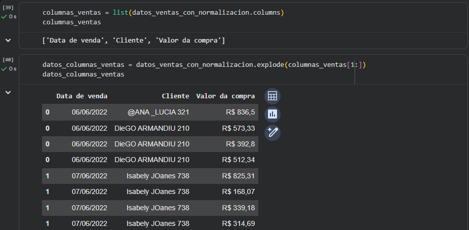Open the suggested charts icon
This screenshot has width=469, height=230.
[272, 114]
